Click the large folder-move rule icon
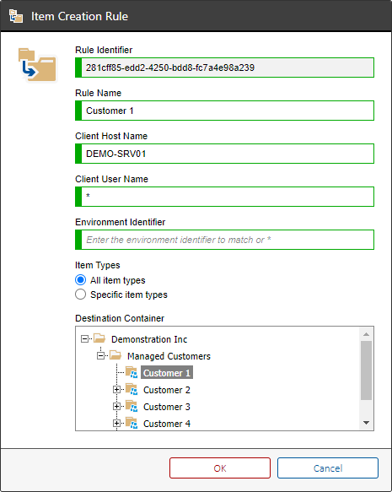The width and height of the screenshot is (392, 492). pos(37,65)
